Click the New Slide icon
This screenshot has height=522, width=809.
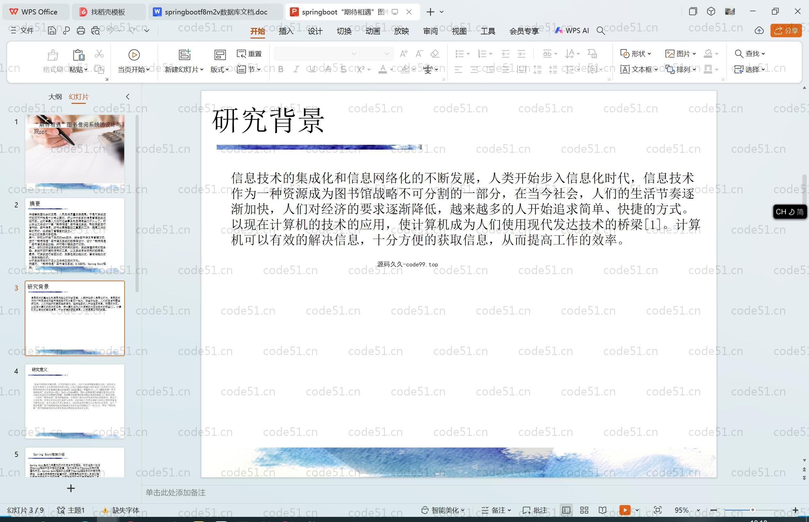(184, 55)
